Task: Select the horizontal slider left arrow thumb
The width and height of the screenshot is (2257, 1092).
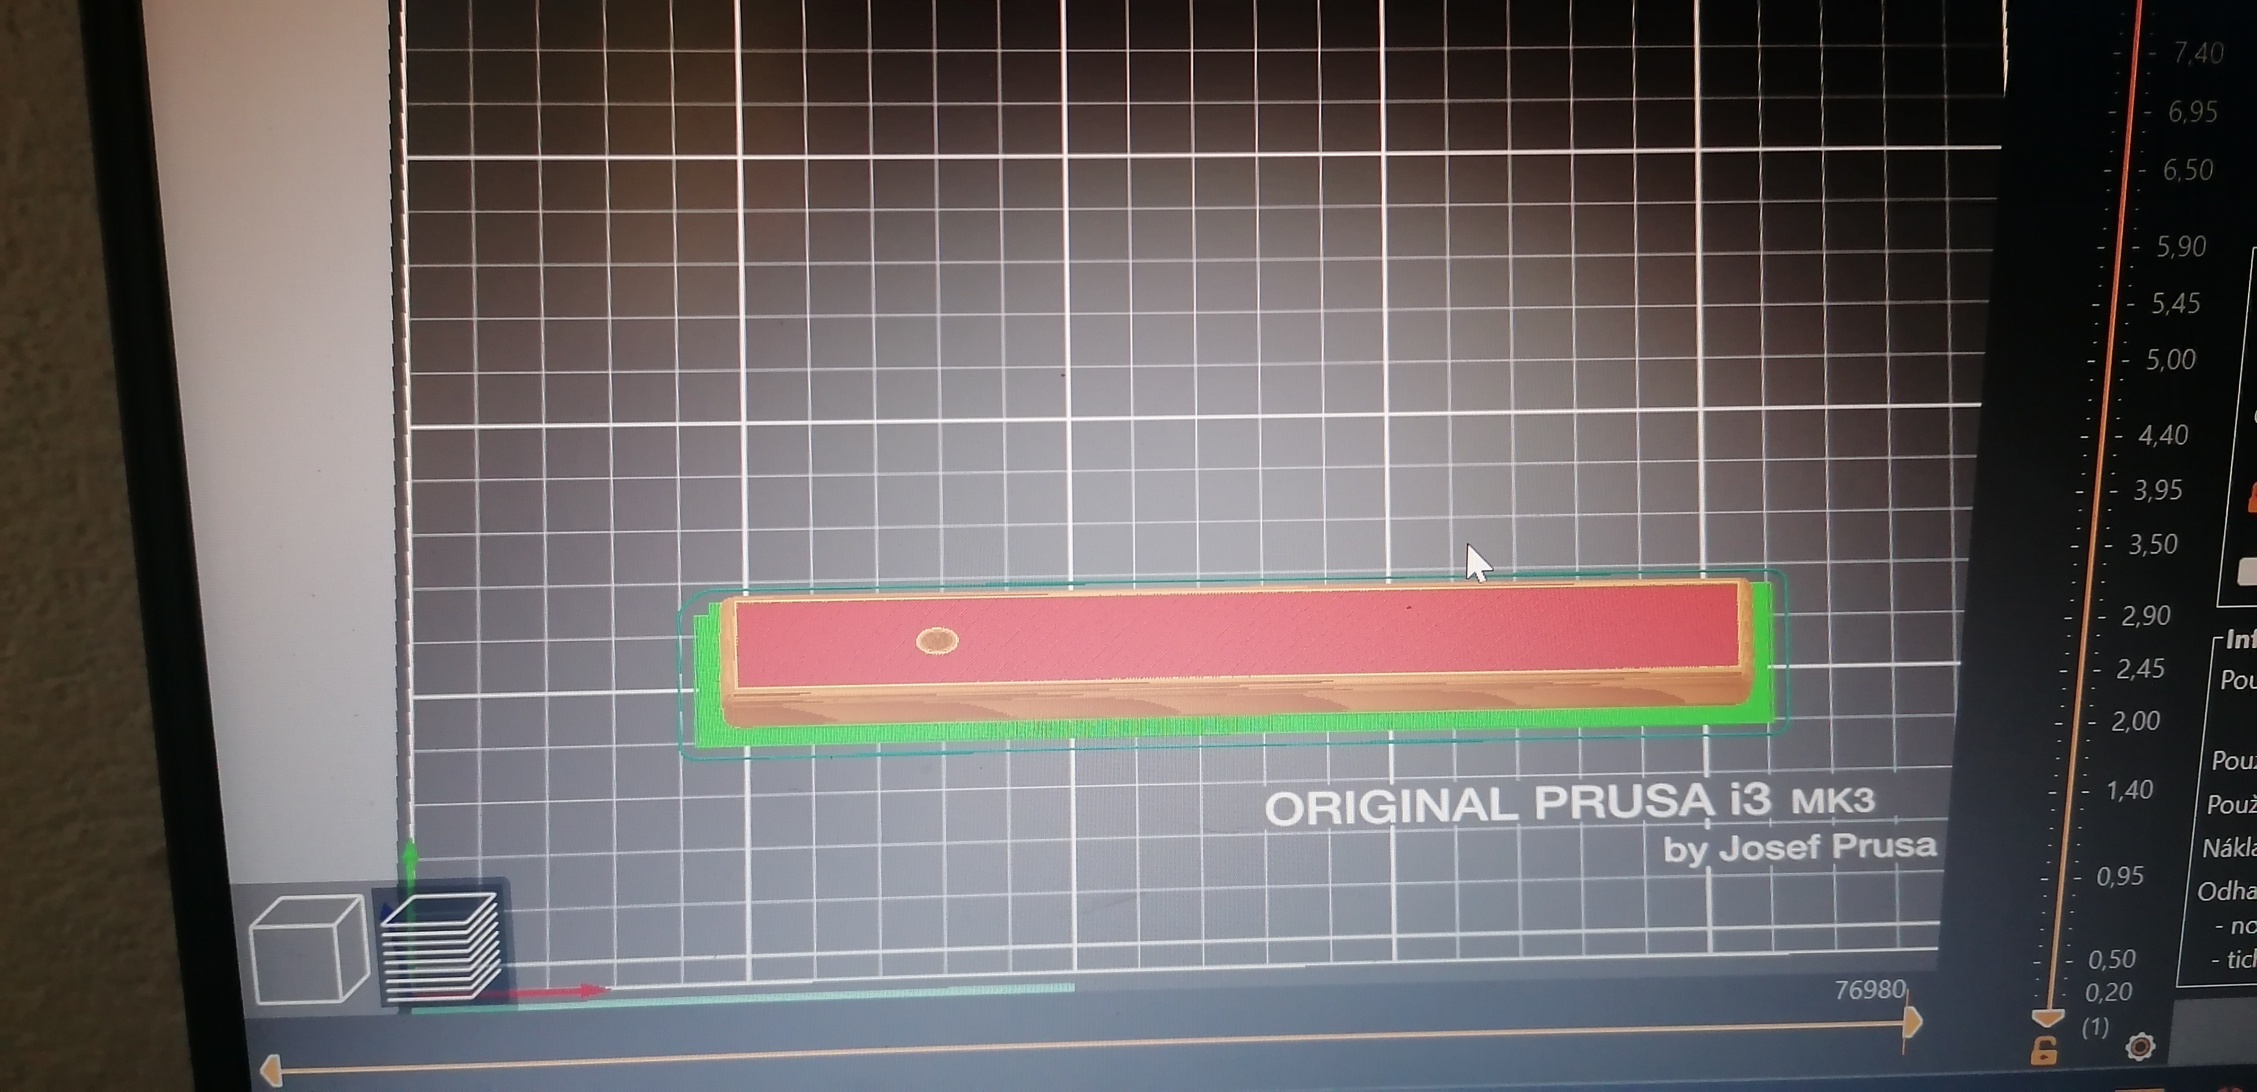Action: pos(271,1071)
